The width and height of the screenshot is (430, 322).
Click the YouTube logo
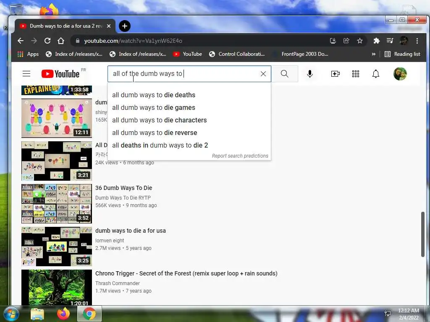60,74
